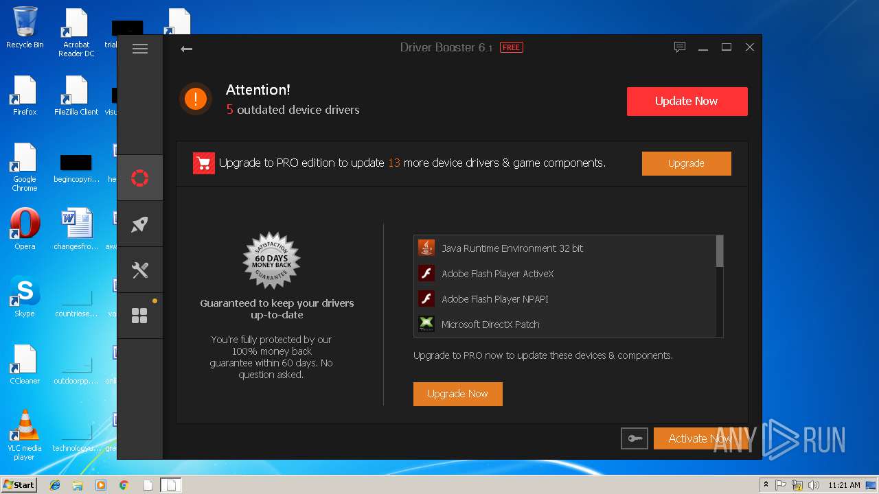879x494 pixels.
Task: Click the taskbar clock showing 11:21 AM
Action: coord(844,485)
